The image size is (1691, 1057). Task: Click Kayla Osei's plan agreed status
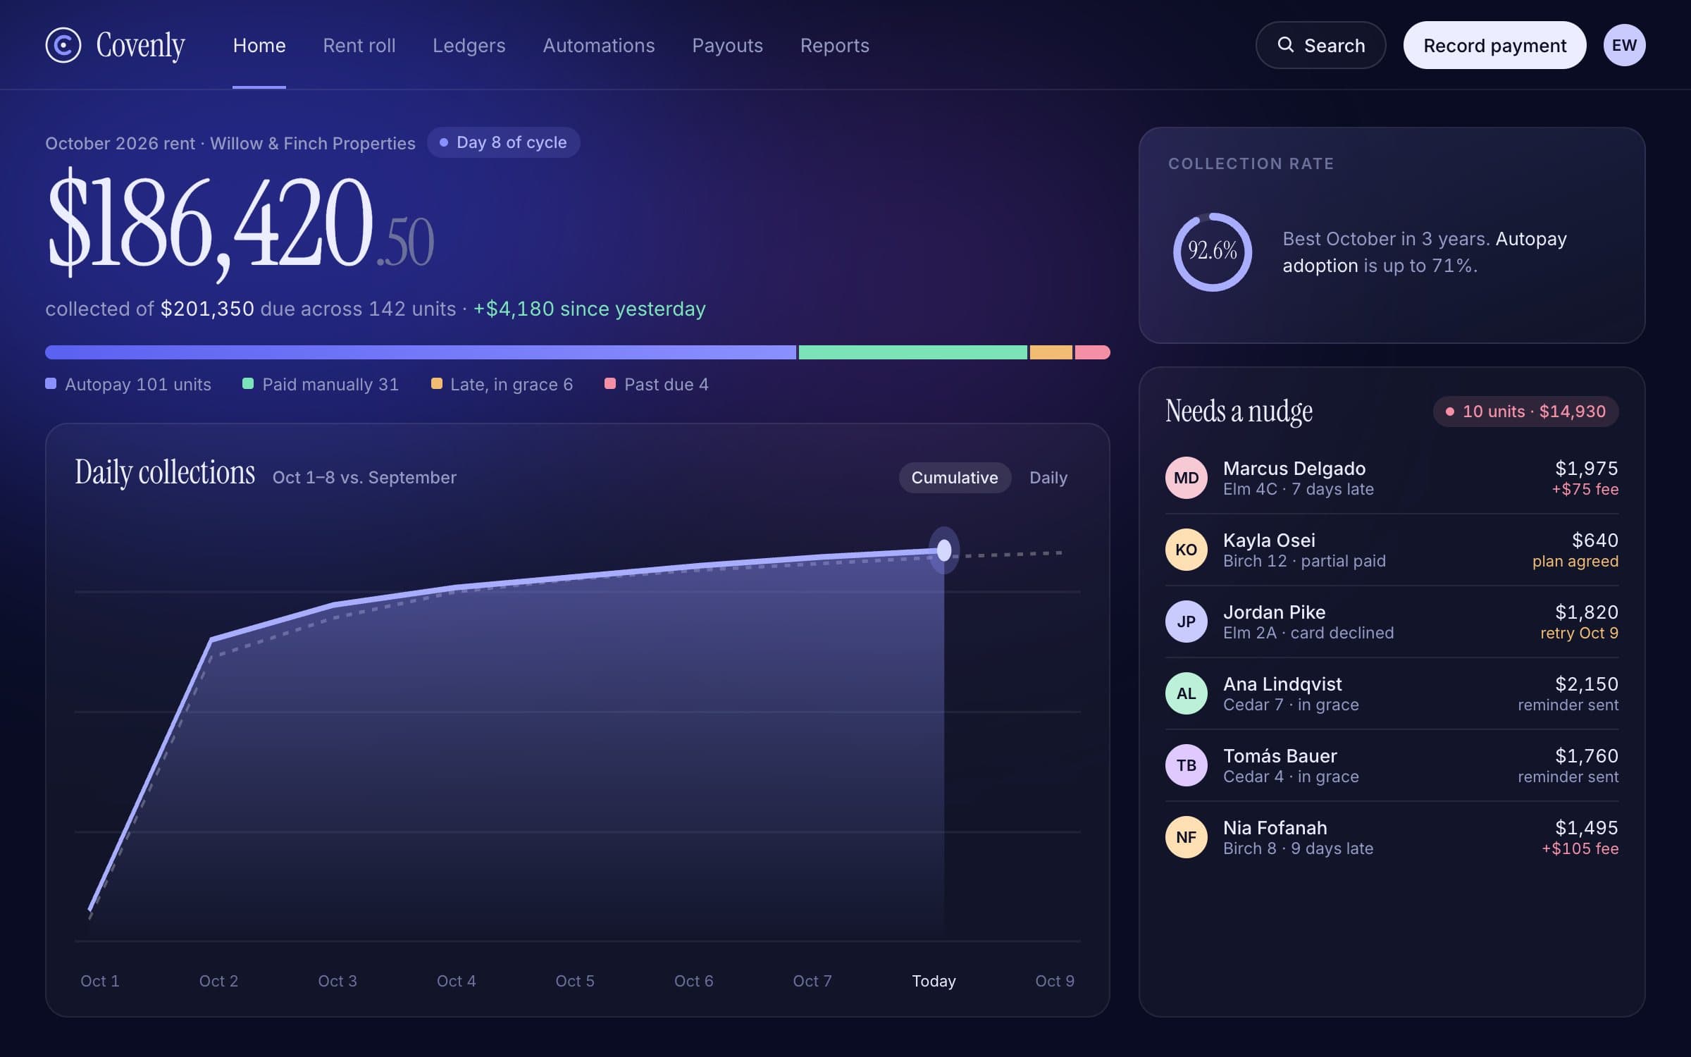[1575, 561]
